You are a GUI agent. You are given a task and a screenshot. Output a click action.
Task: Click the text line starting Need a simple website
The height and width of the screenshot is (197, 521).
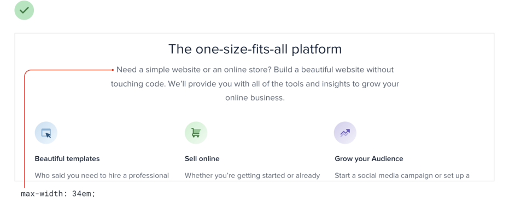(255, 70)
